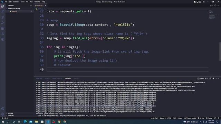This screenshot has height=124, width=221.
Task: Select the Terminal panel tab
Action: click(x=68, y=79)
